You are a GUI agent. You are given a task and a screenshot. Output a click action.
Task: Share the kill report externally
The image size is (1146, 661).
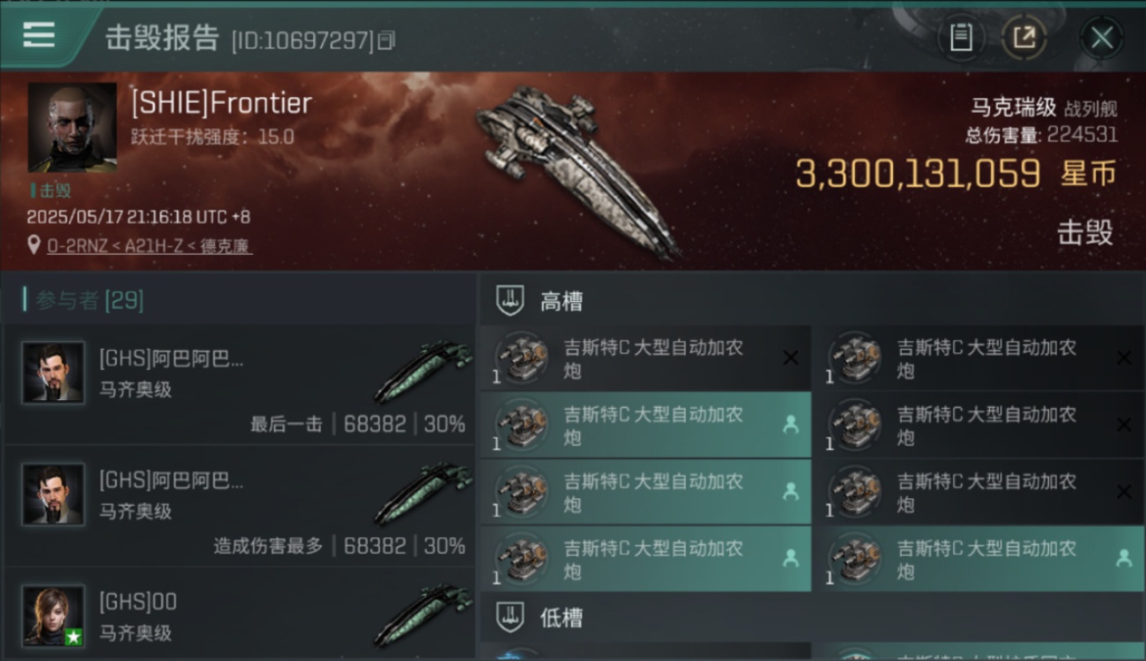tap(1024, 37)
